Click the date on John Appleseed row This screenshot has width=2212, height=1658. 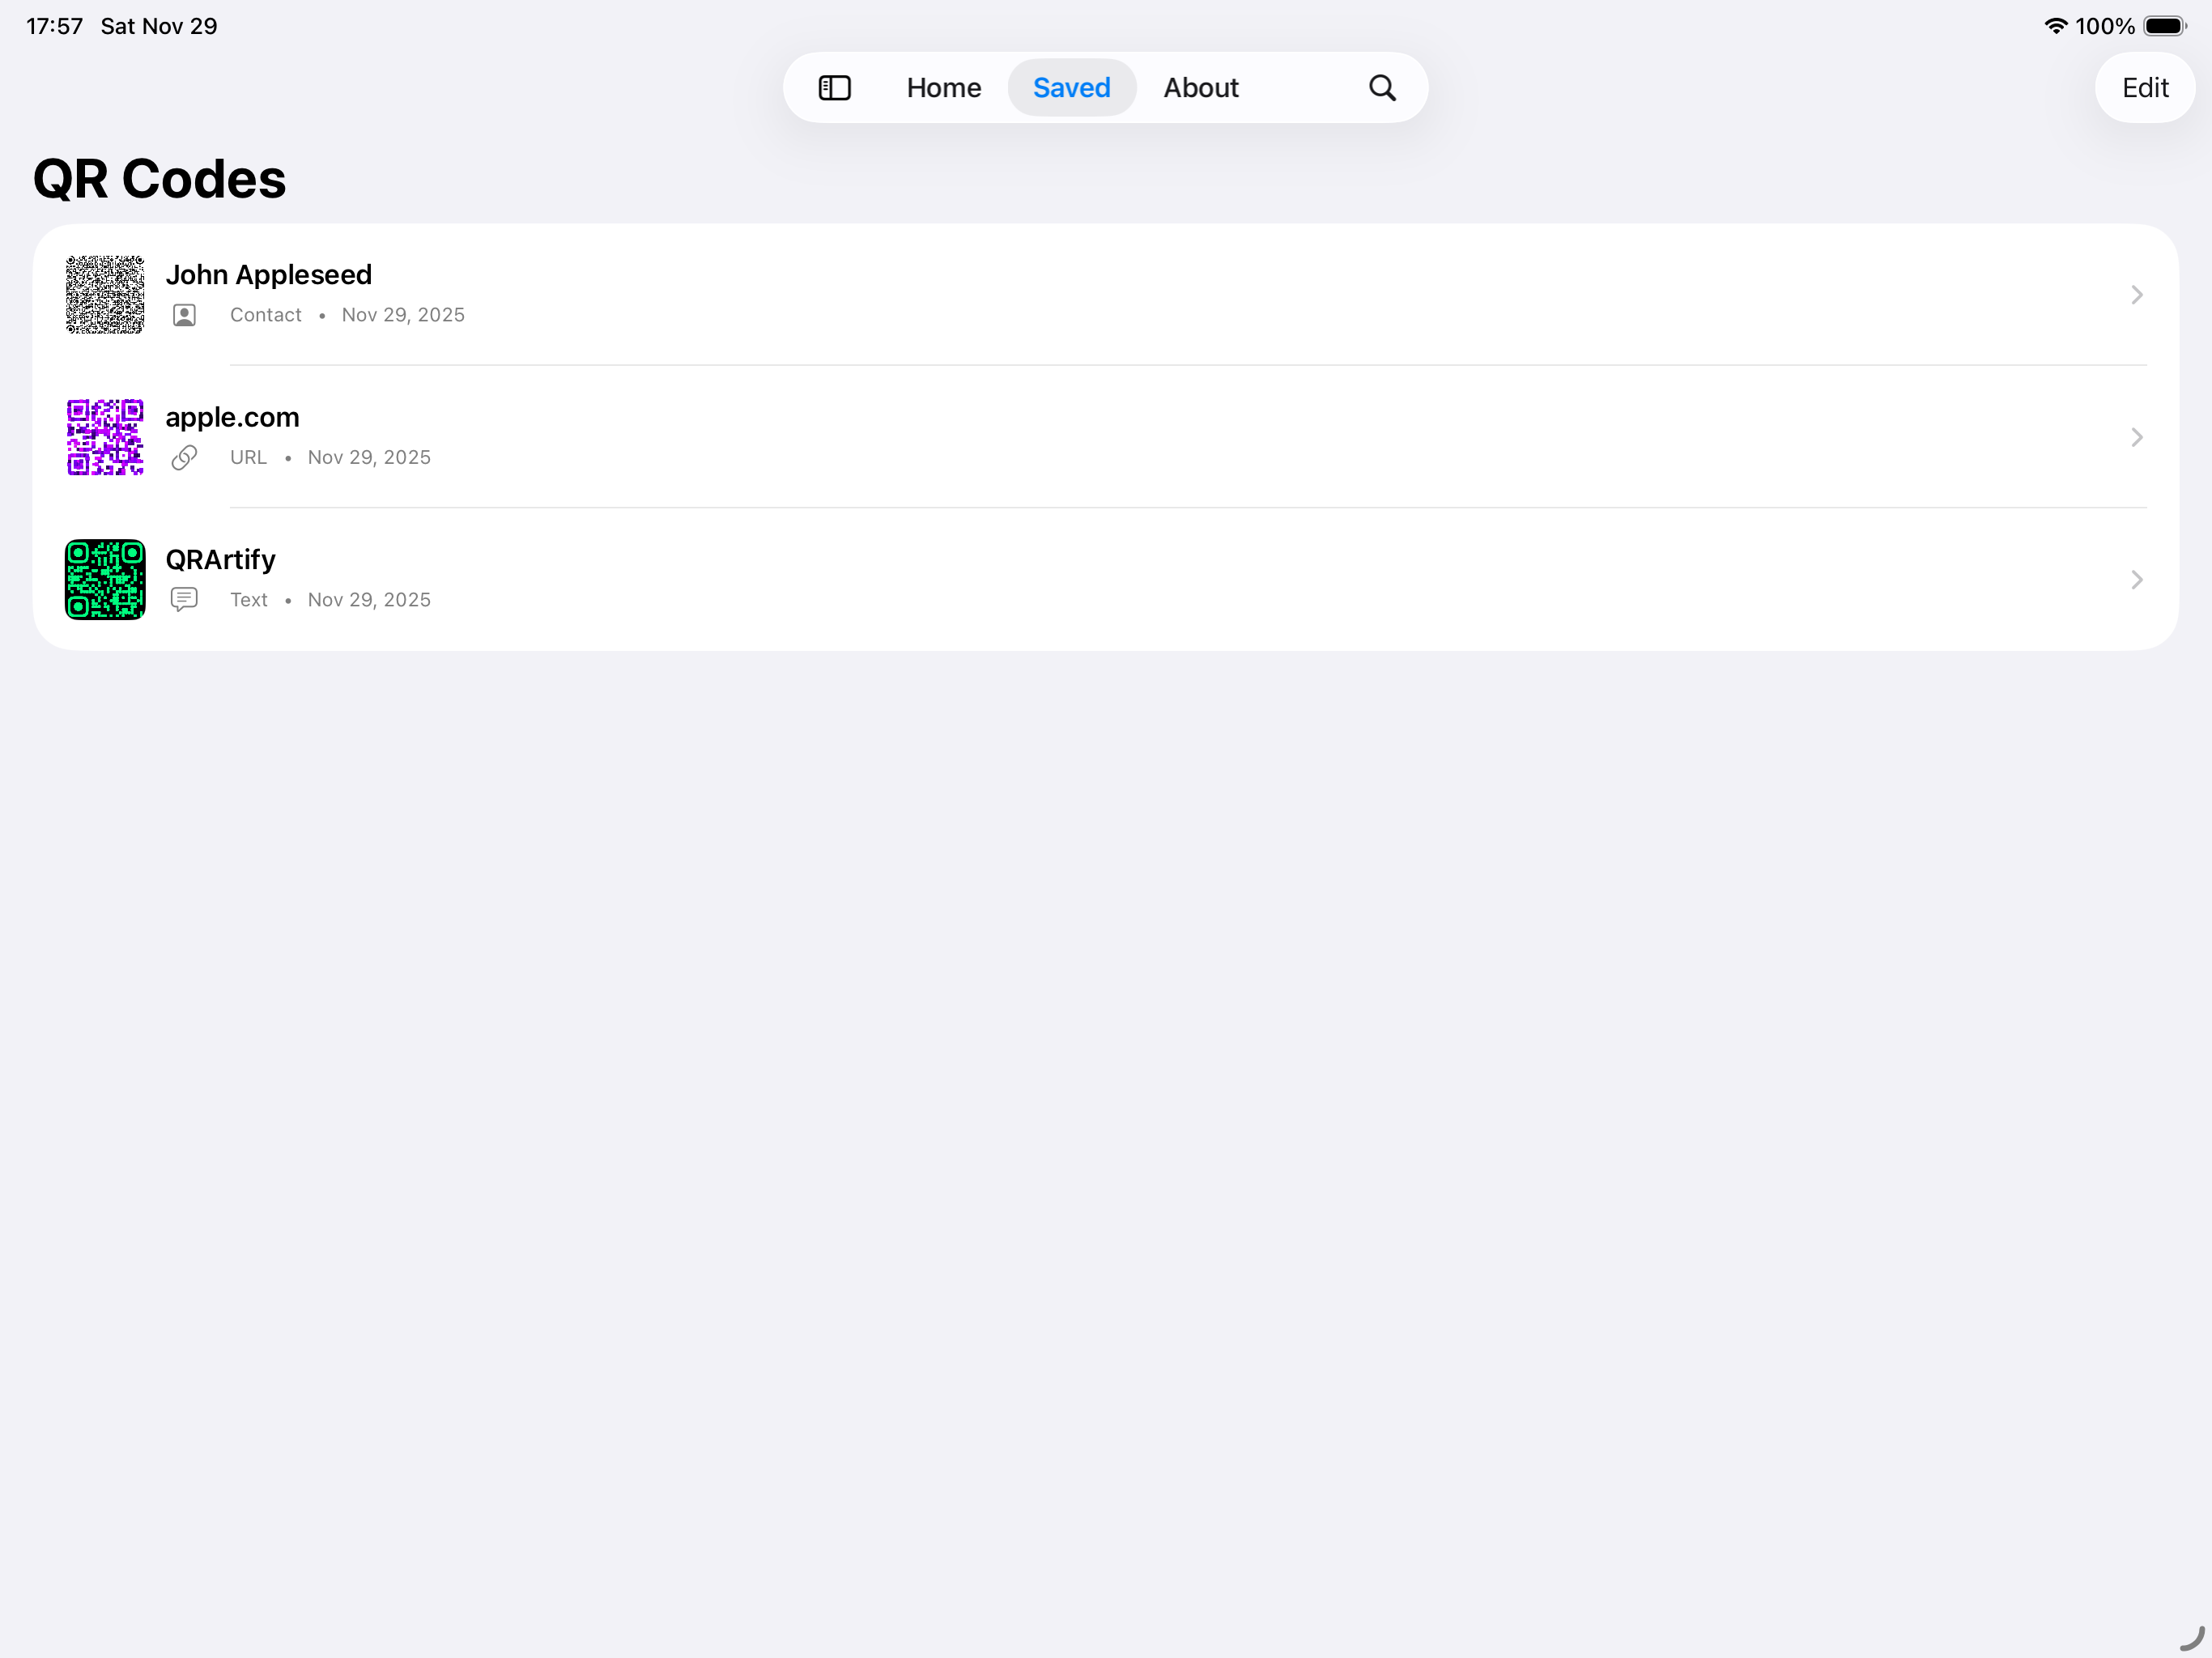(403, 315)
